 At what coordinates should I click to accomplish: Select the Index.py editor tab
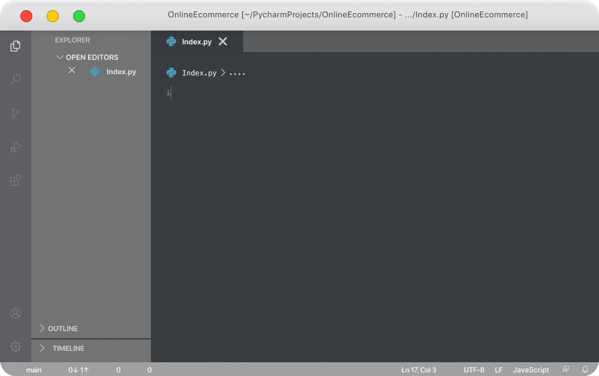point(196,42)
